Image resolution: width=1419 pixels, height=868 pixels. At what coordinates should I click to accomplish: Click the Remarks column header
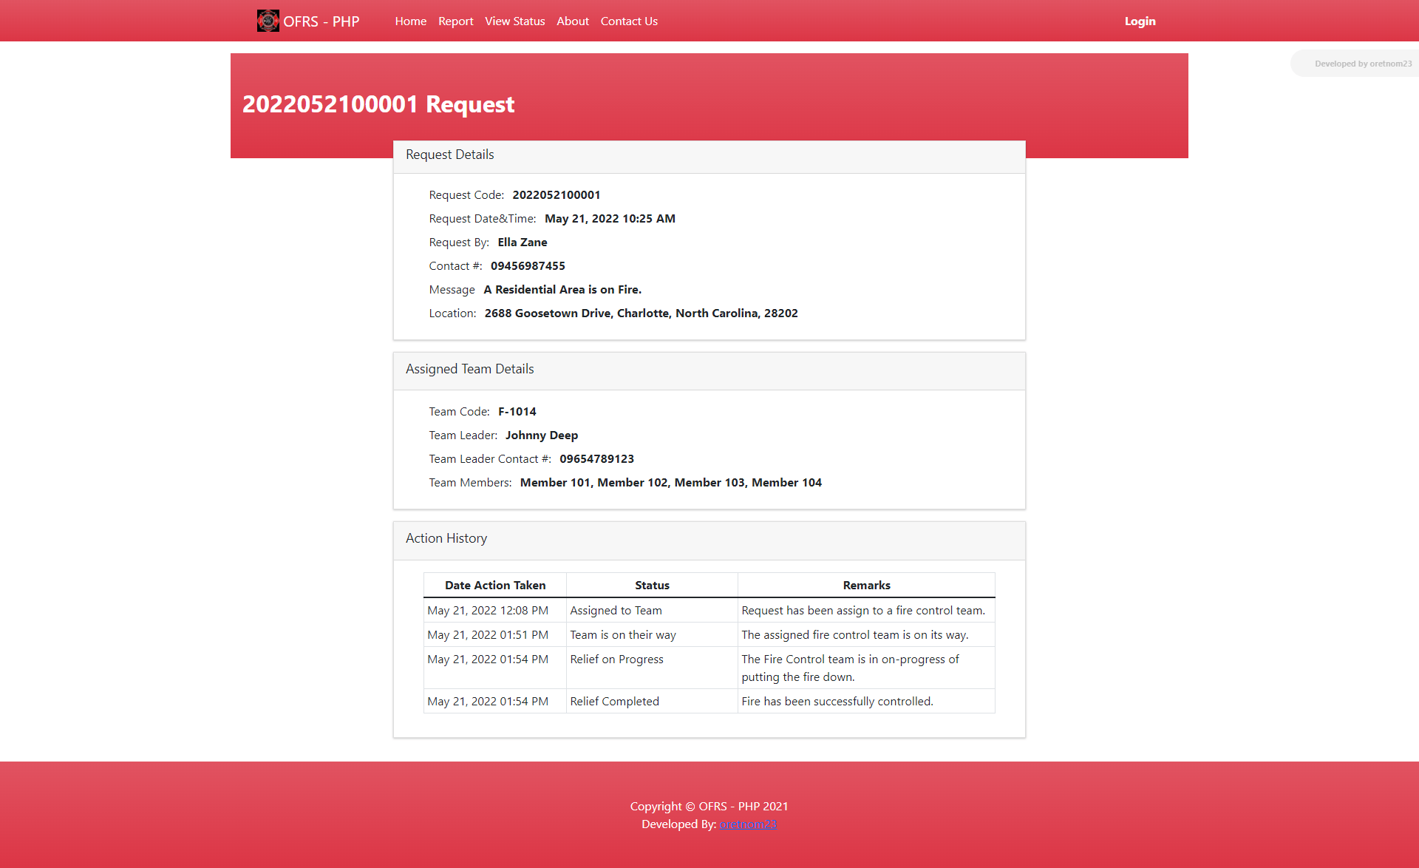click(x=866, y=585)
